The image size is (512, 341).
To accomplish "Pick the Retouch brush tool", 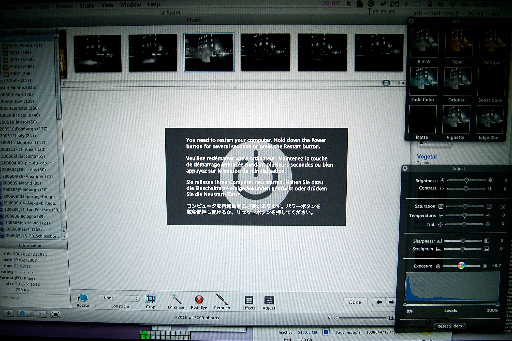I will pos(222,299).
